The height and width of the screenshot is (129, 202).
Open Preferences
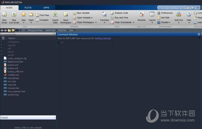tap(165, 13)
